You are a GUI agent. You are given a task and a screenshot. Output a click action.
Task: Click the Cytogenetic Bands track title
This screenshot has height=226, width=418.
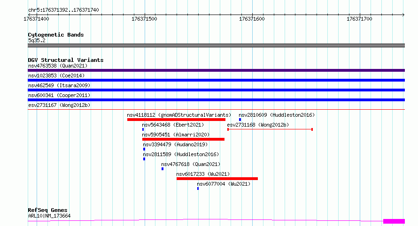click(56, 35)
